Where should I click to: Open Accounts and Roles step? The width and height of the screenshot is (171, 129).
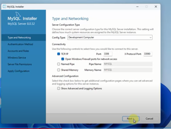click(18, 51)
